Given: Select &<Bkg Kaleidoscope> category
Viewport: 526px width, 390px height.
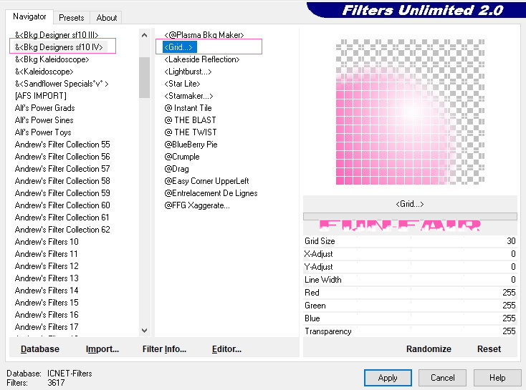Looking at the screenshot, I should click(52, 59).
